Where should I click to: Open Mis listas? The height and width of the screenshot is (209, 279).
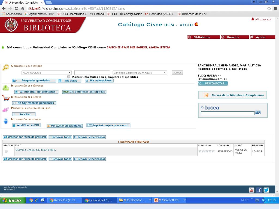point(69,81)
